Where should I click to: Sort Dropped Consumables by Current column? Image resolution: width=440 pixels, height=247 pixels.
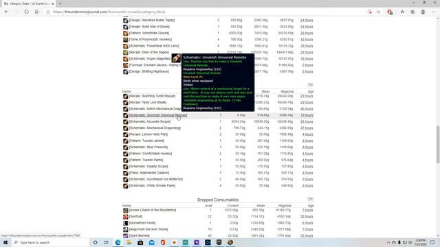233,206
